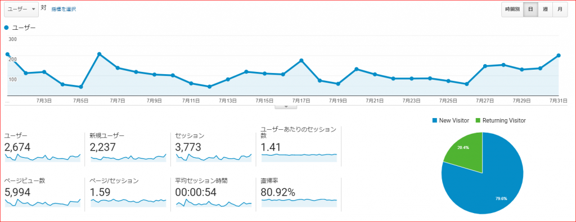Open the ページビュー数 5,994 metric sparkline
The height and width of the screenshot is (222, 576).
(x=43, y=202)
